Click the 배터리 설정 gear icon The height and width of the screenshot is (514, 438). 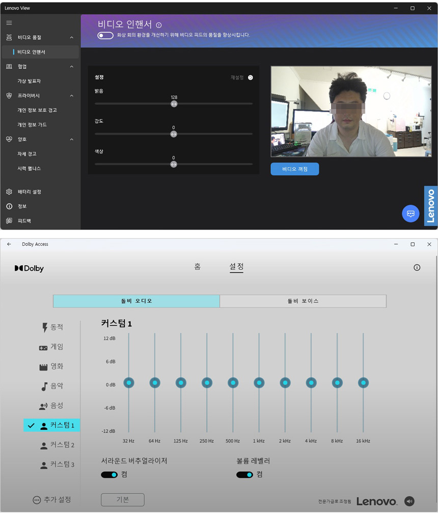pos(9,192)
